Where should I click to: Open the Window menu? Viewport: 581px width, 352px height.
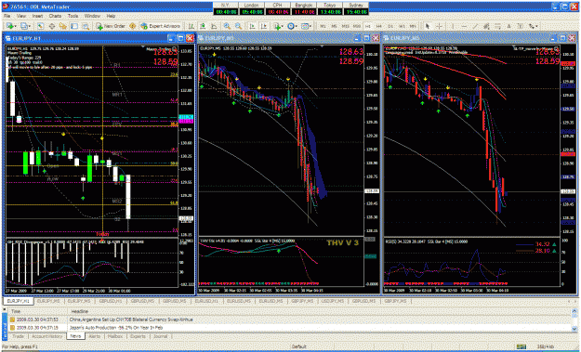(x=92, y=16)
